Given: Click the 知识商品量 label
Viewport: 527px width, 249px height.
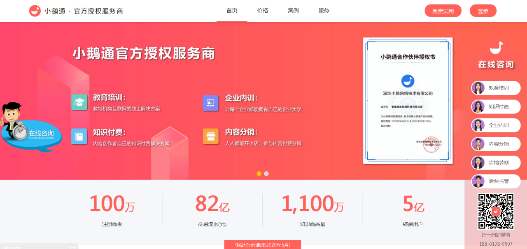Looking at the screenshot, I should [x=312, y=224].
